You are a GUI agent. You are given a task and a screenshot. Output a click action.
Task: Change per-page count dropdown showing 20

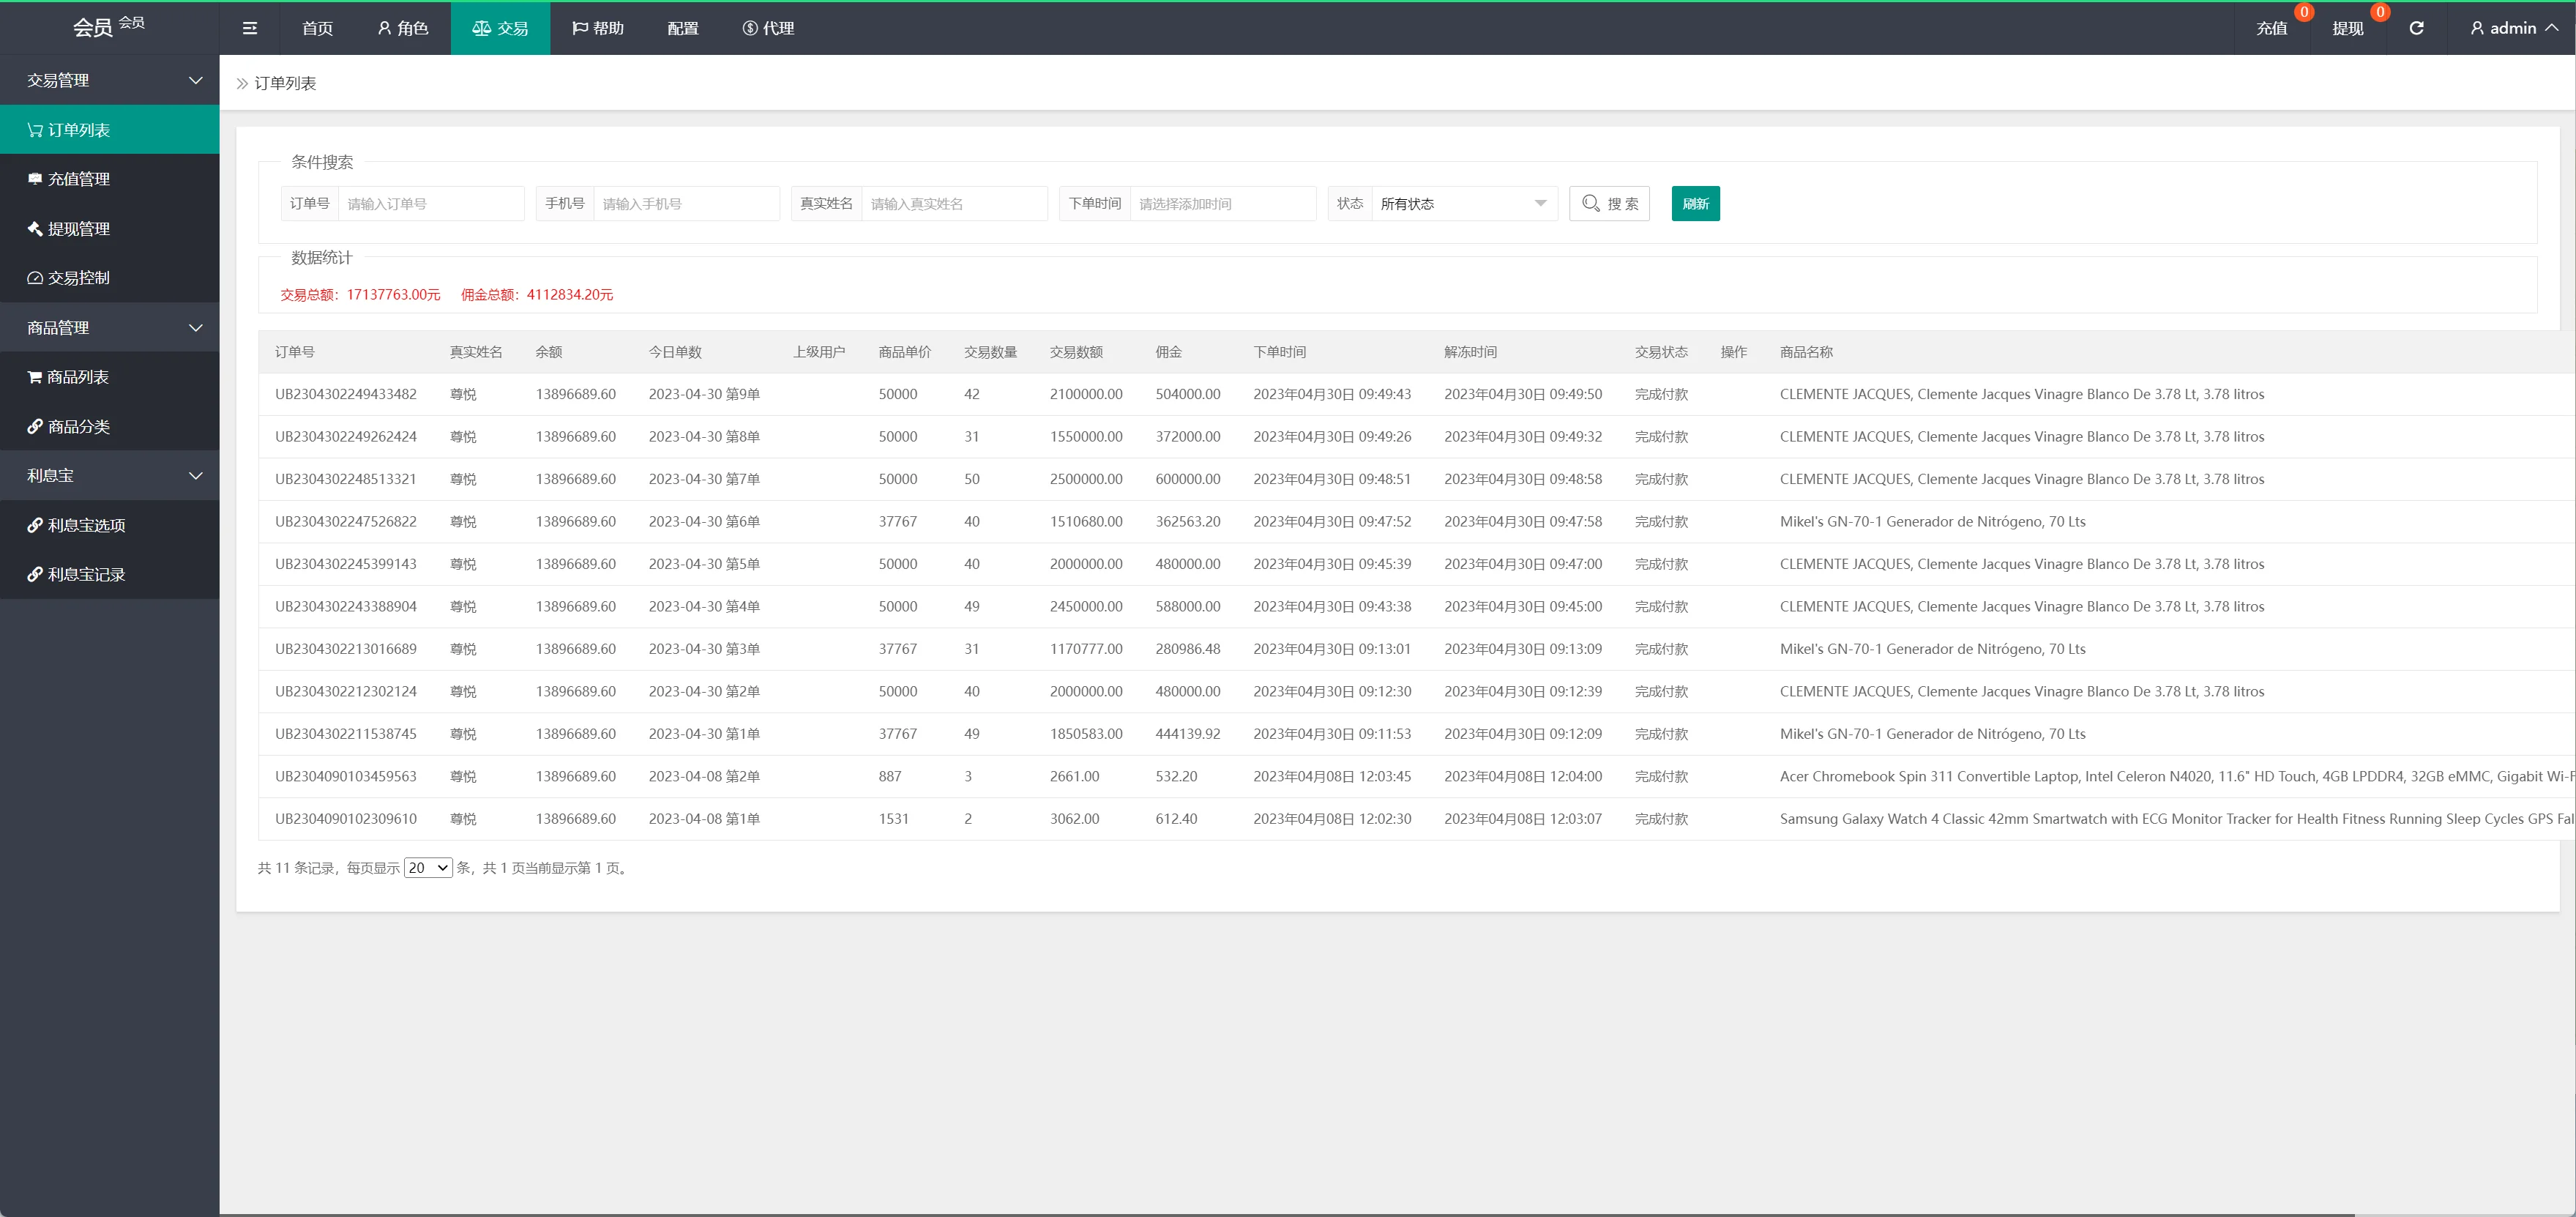coord(428,868)
